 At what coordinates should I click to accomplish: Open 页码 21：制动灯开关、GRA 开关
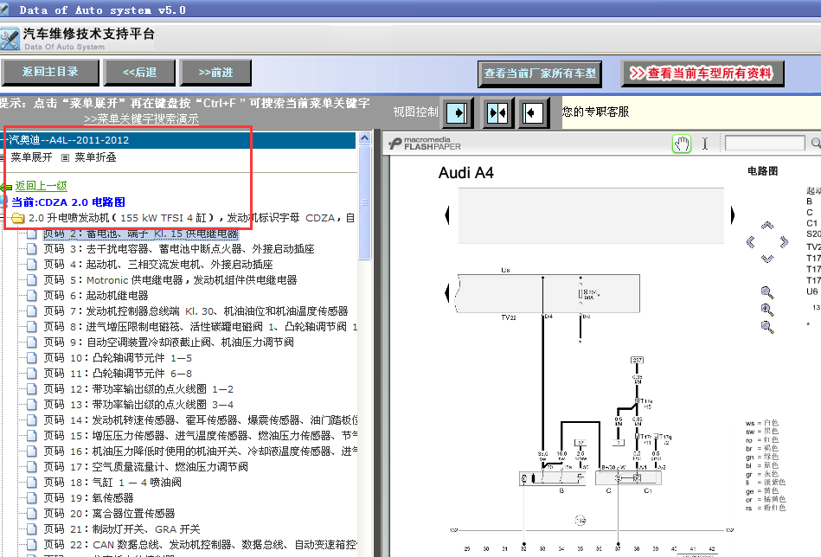point(121,529)
